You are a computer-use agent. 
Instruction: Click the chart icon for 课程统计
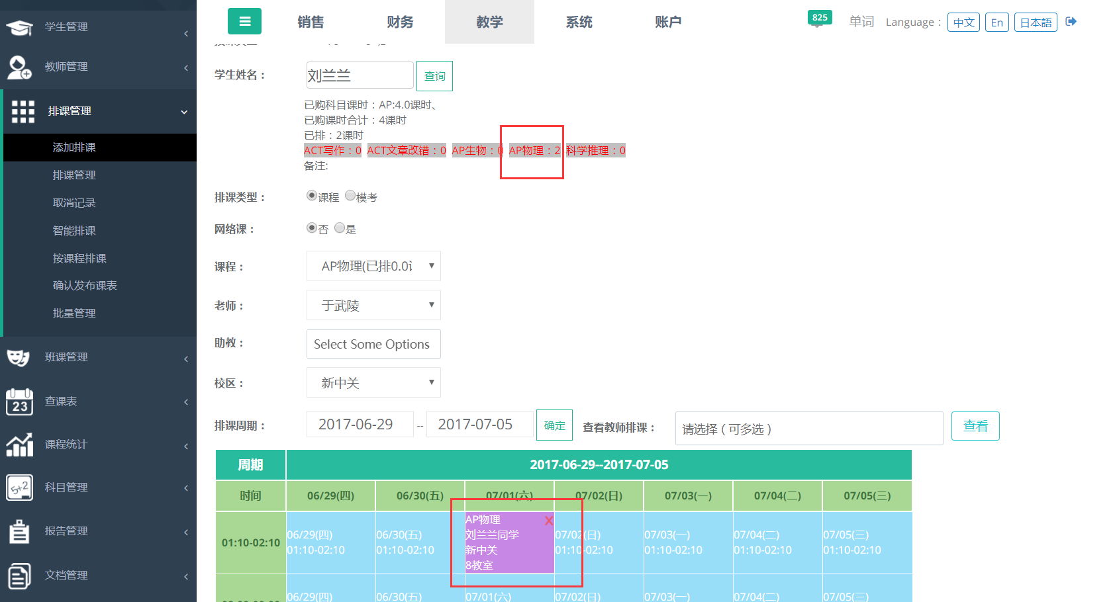pos(19,445)
